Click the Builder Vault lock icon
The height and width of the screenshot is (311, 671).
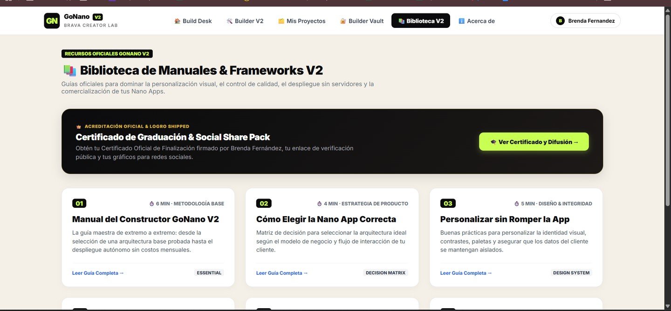pyautogui.click(x=343, y=21)
